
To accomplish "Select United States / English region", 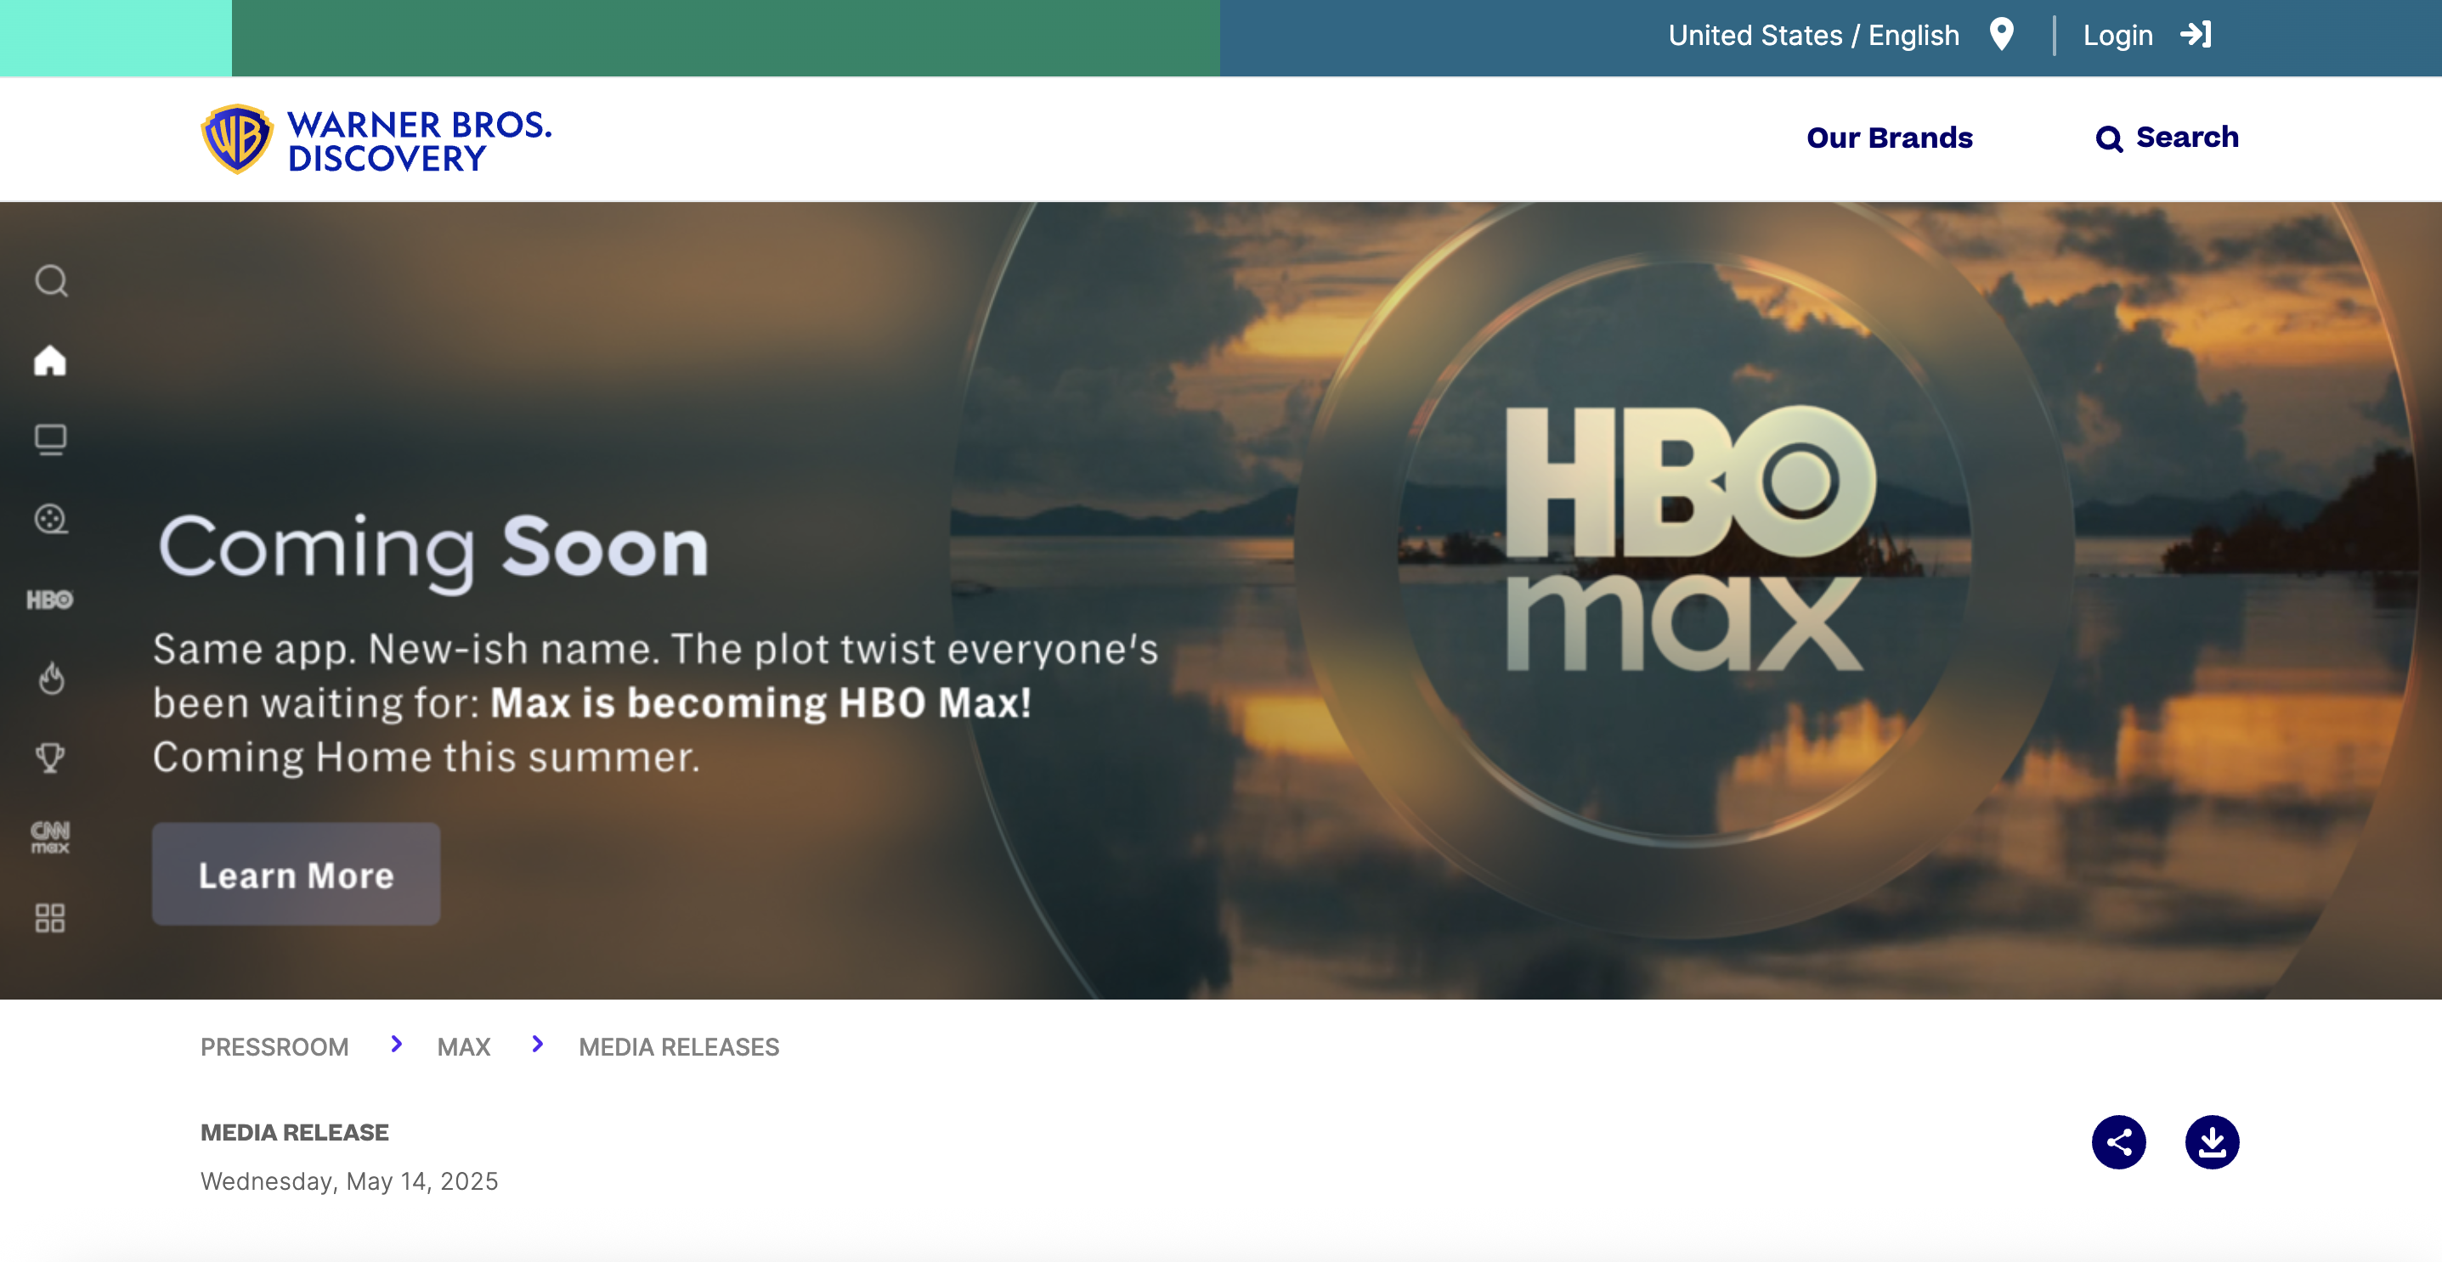I will tap(1813, 36).
